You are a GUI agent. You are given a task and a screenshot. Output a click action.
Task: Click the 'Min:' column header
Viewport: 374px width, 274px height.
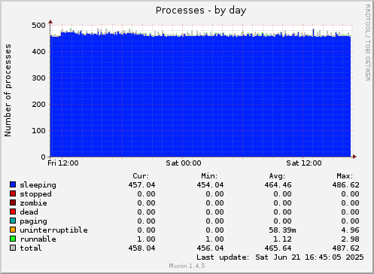(209, 176)
